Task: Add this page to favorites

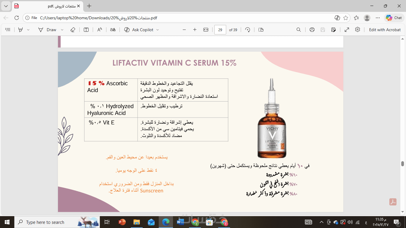Action: click(x=346, y=18)
